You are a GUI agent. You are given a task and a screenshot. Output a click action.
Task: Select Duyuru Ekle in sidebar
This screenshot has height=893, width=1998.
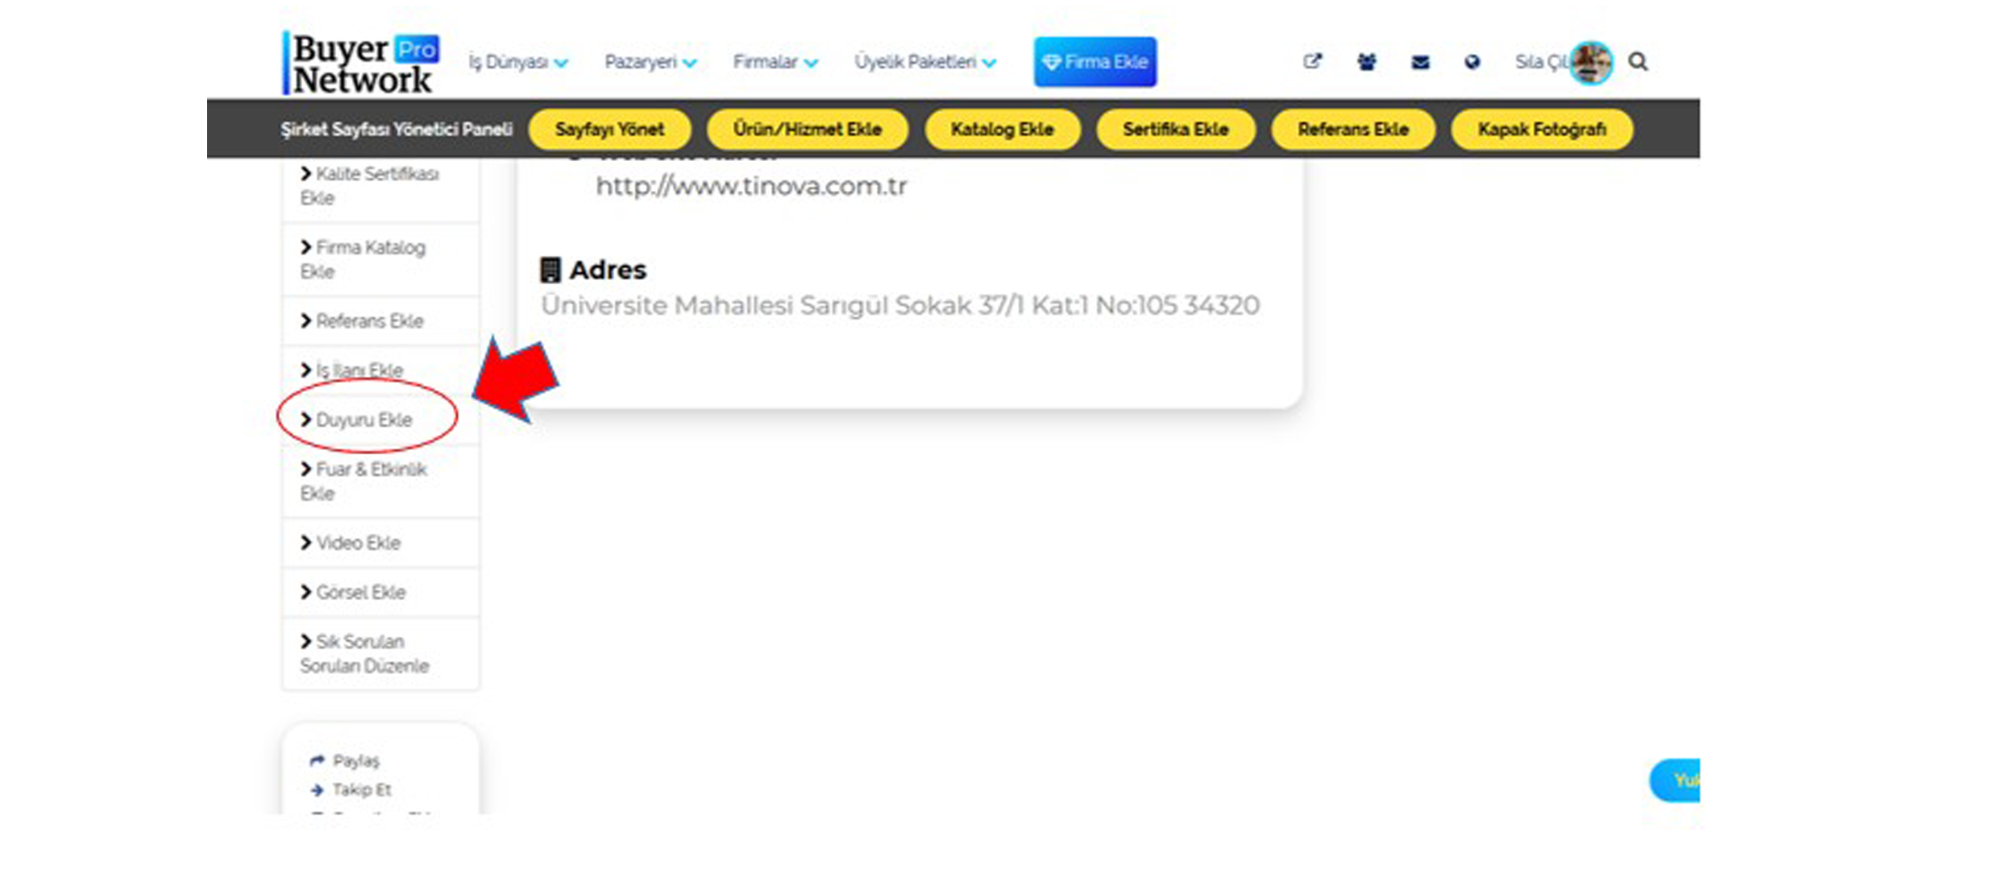pos(380,420)
